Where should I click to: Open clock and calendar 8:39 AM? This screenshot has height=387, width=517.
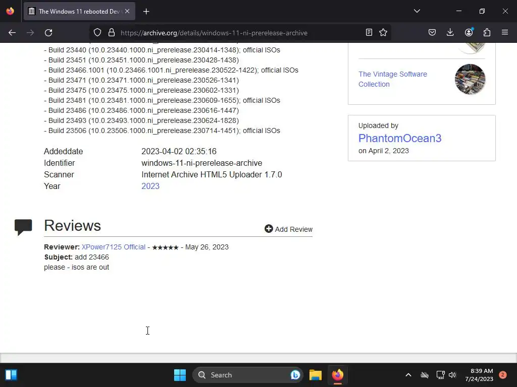coord(479,375)
